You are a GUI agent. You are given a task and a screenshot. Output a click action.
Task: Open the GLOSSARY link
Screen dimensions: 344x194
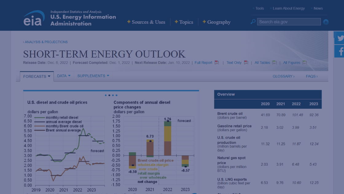283,76
